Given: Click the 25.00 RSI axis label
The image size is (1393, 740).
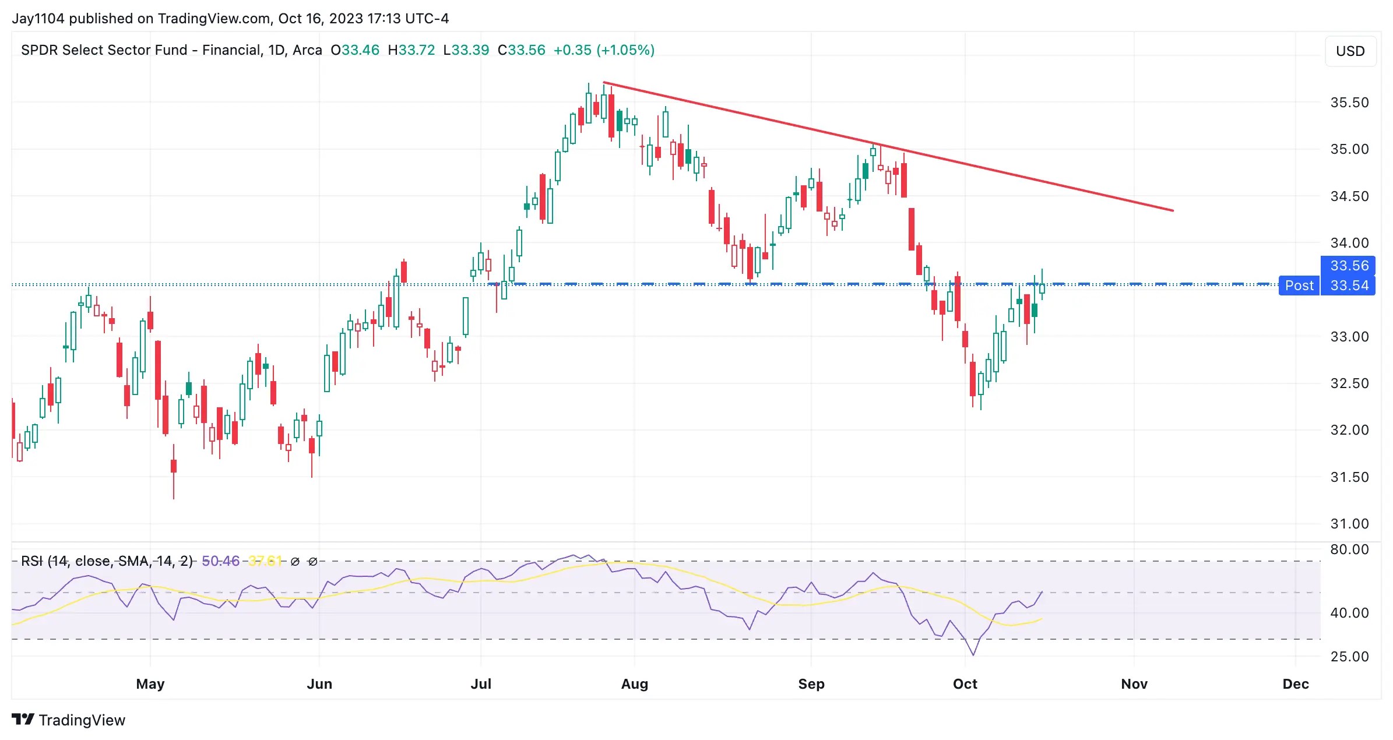Looking at the screenshot, I should 1349,657.
